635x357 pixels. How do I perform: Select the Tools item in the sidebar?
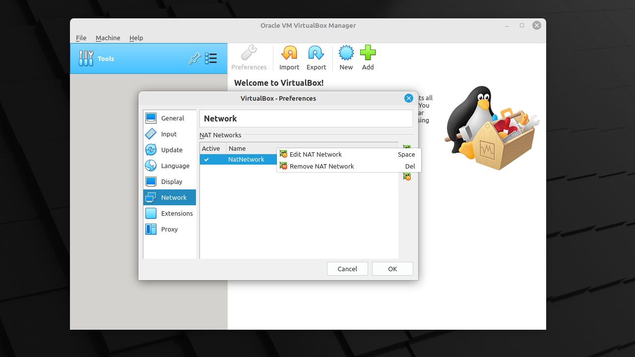pyautogui.click(x=149, y=59)
